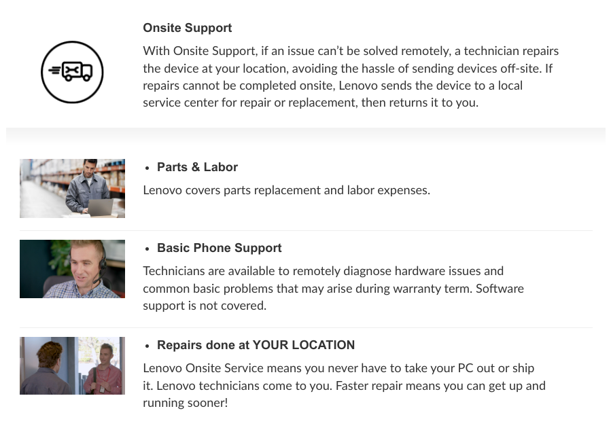Click the bullet before Parts & Labor

147,168
